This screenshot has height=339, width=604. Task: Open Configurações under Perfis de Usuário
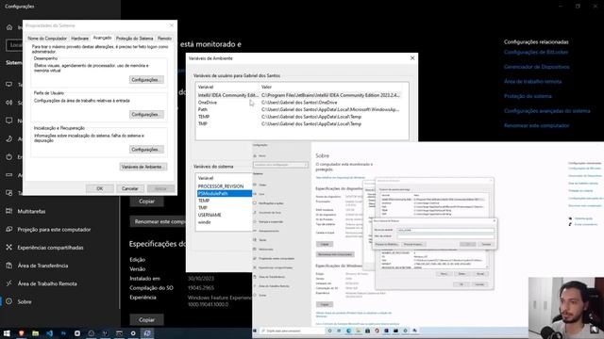tap(146, 115)
